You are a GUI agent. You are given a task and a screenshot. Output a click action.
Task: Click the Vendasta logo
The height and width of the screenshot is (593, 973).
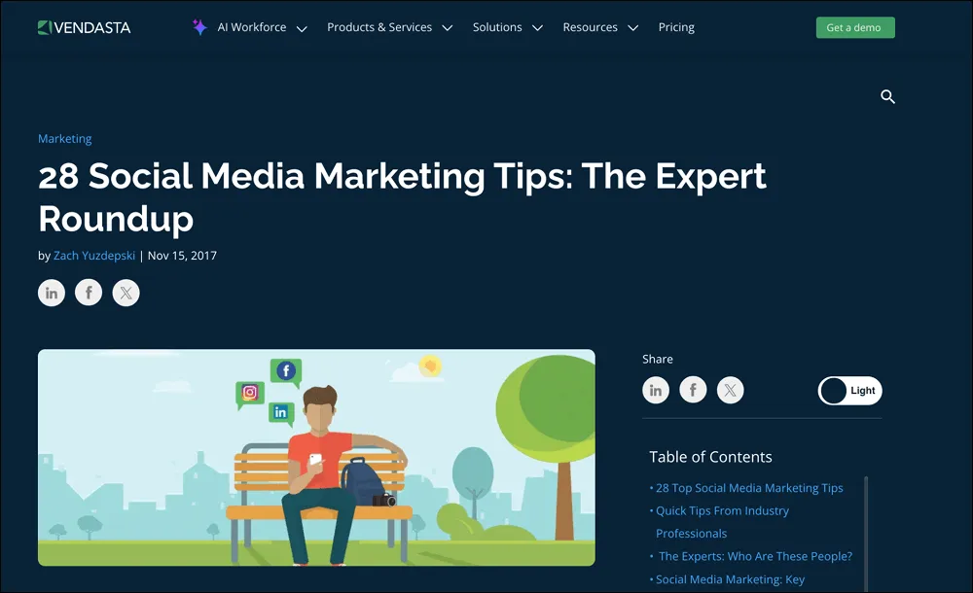point(86,27)
